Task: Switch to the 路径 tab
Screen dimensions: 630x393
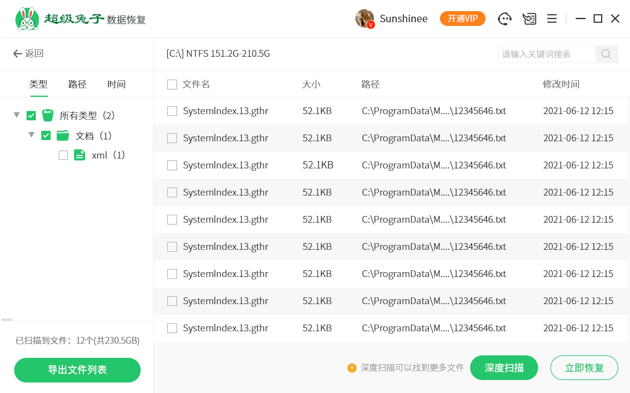Action: click(x=77, y=85)
